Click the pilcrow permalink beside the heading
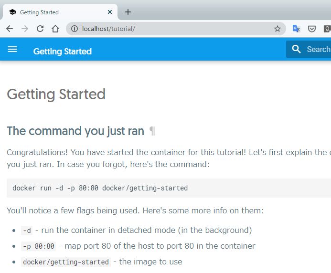Image resolution: width=331 pixels, height=273 pixels. tap(152, 131)
